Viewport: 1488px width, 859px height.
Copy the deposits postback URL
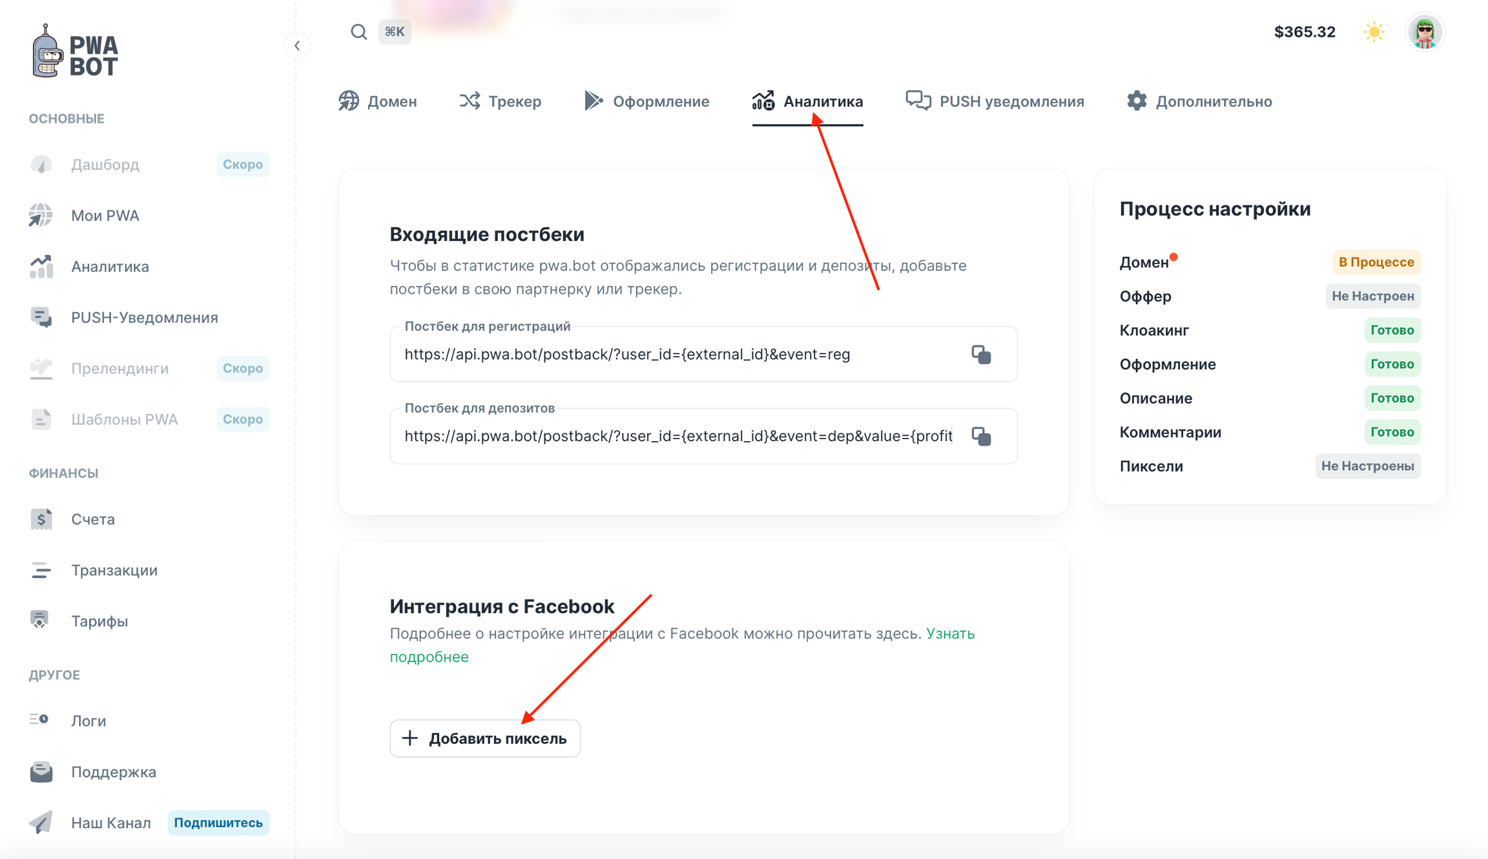pos(981,437)
